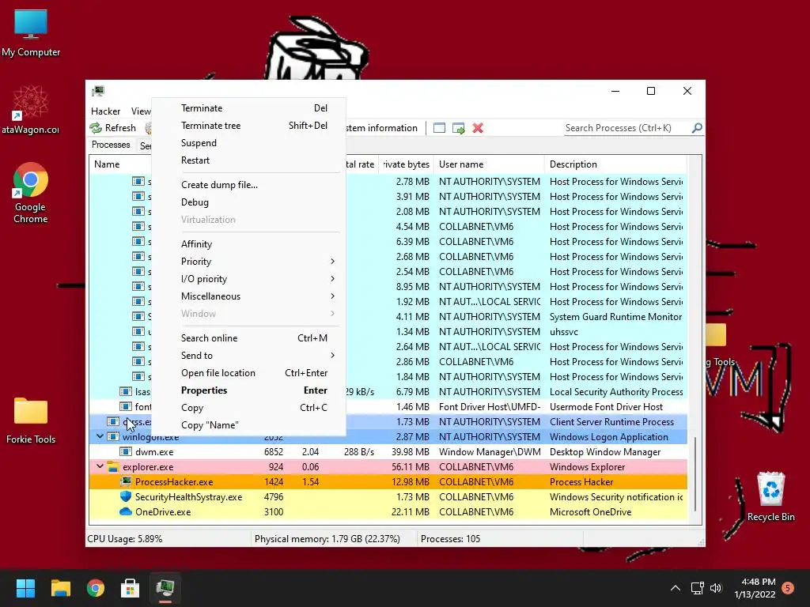Click the find window toolbar icon
Screen dimensions: 810x607
(439, 128)
